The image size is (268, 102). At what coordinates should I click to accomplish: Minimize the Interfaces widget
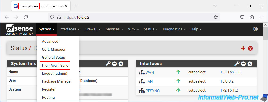point(243,64)
